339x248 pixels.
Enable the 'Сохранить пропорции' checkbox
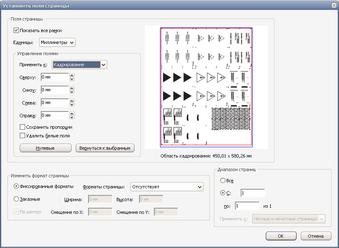[22, 127]
